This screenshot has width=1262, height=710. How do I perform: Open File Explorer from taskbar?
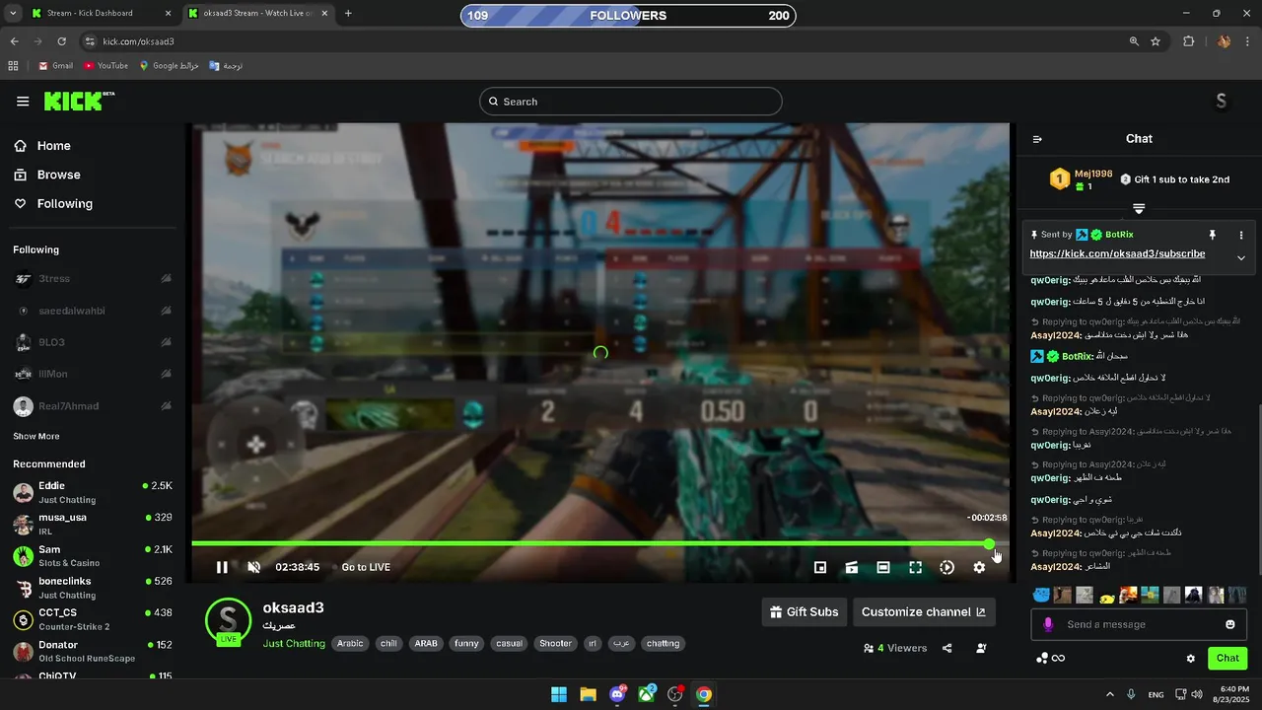click(588, 694)
